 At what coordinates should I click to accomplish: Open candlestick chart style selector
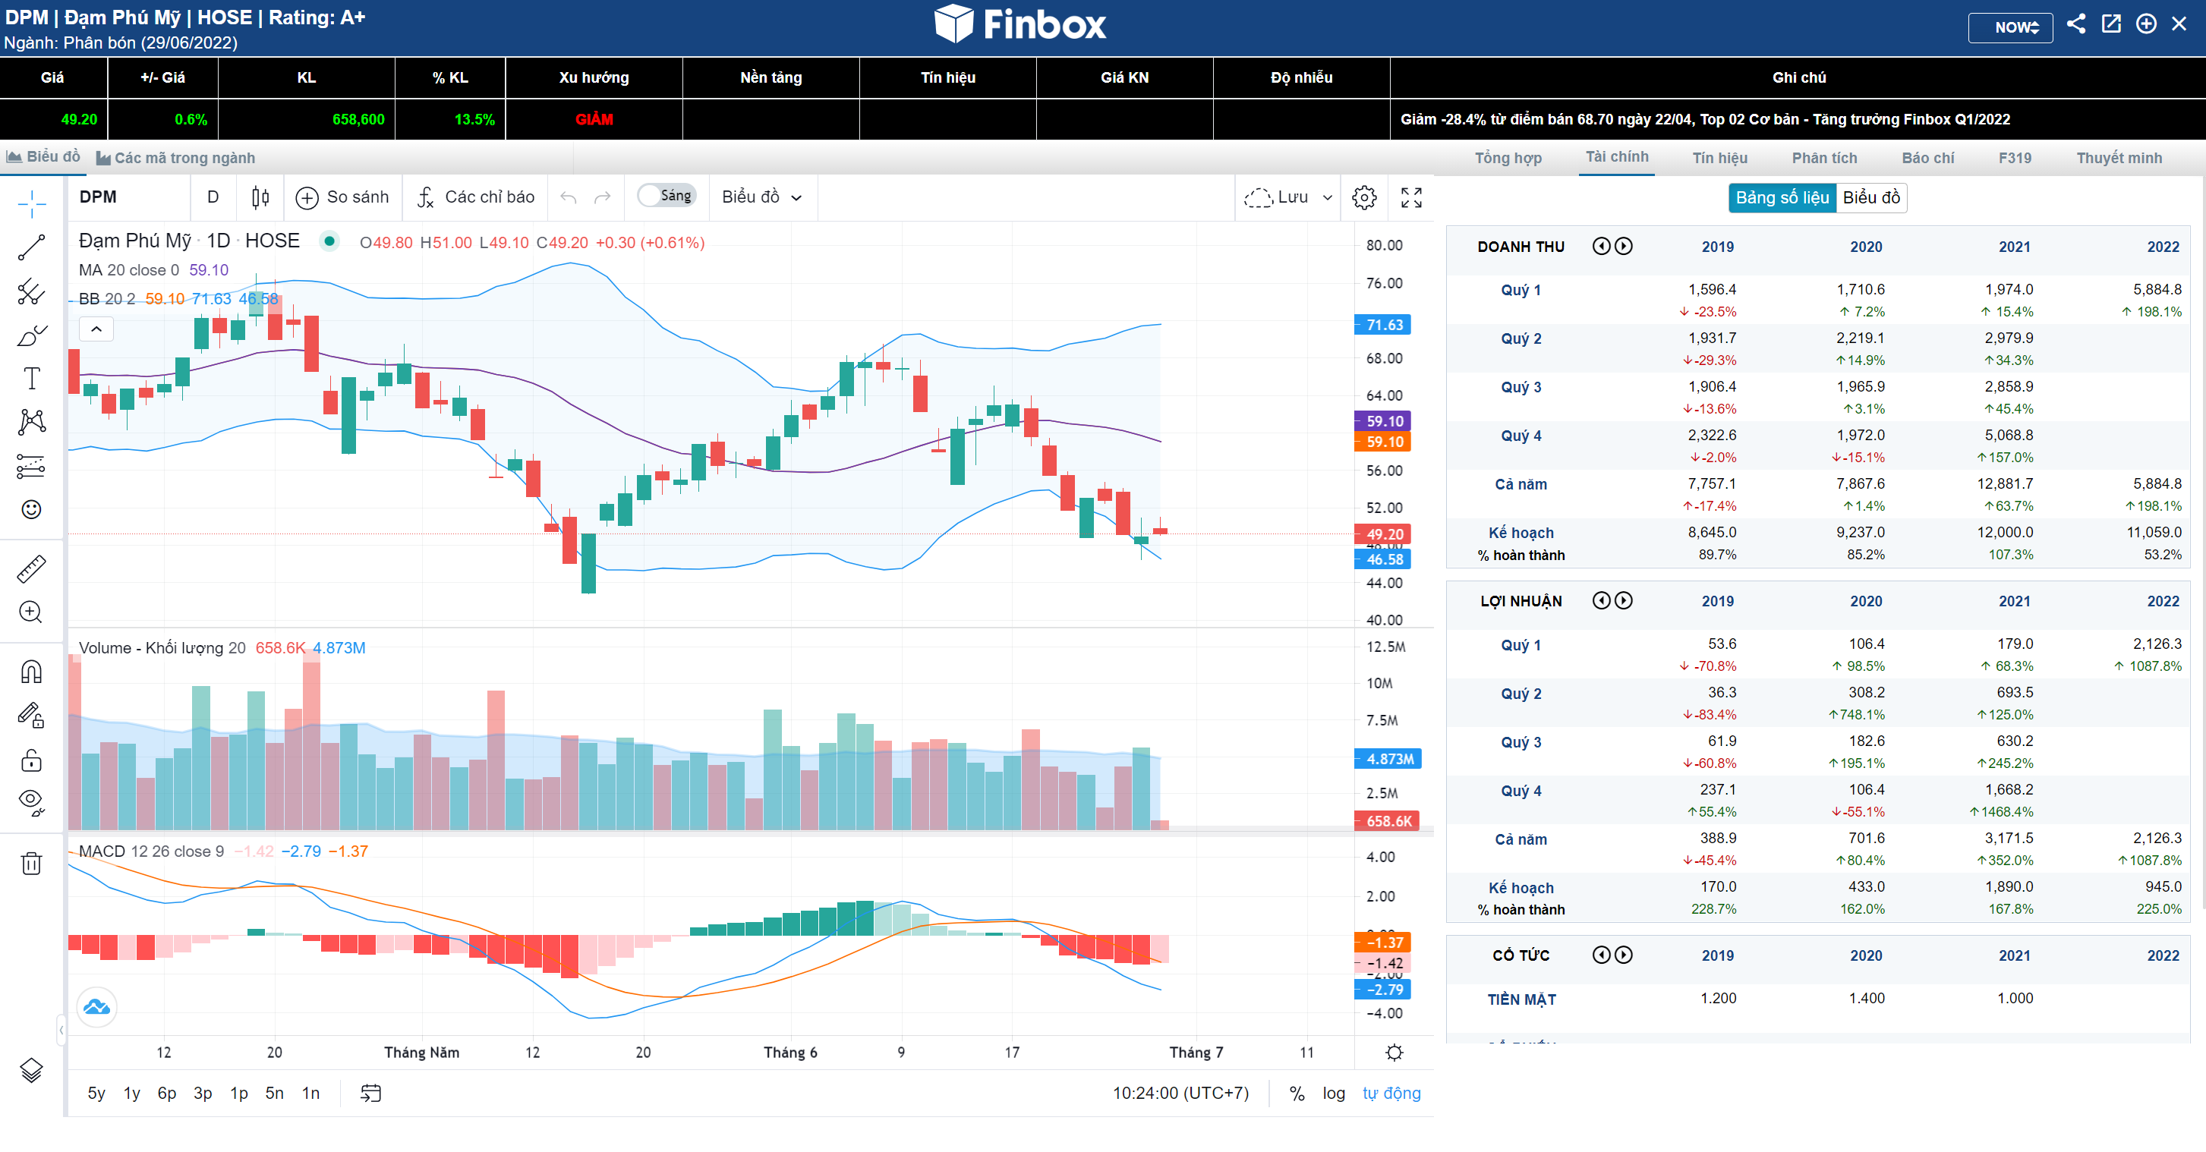[261, 198]
